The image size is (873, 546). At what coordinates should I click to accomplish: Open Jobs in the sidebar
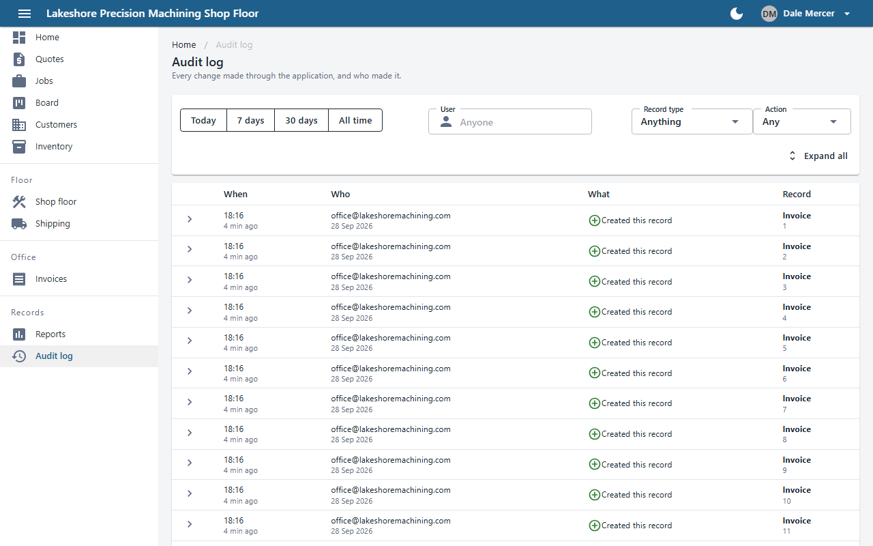pos(79,81)
